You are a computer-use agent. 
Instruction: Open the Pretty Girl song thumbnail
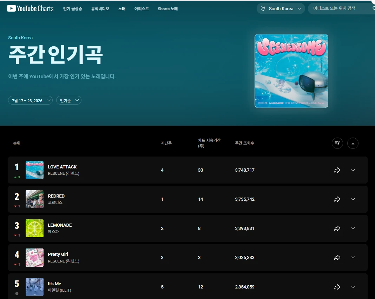pos(34,257)
